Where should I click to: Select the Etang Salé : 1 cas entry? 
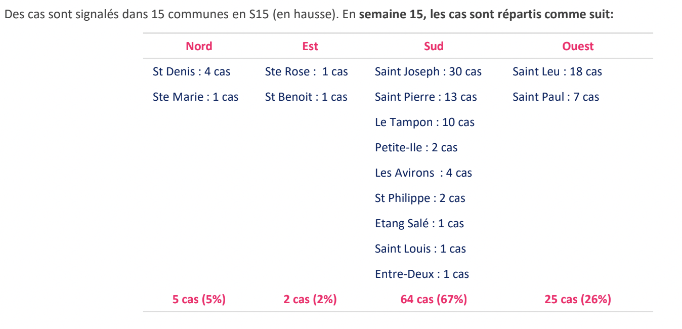[419, 224]
